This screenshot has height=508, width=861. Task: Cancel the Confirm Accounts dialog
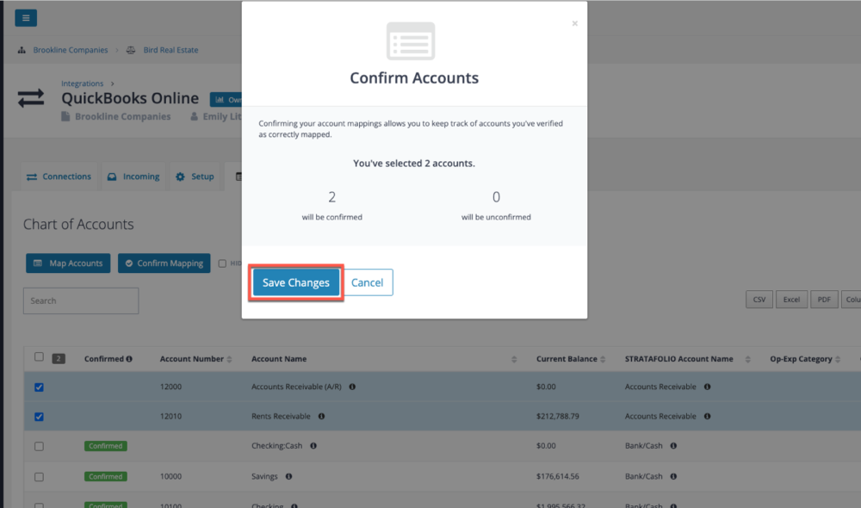(368, 282)
